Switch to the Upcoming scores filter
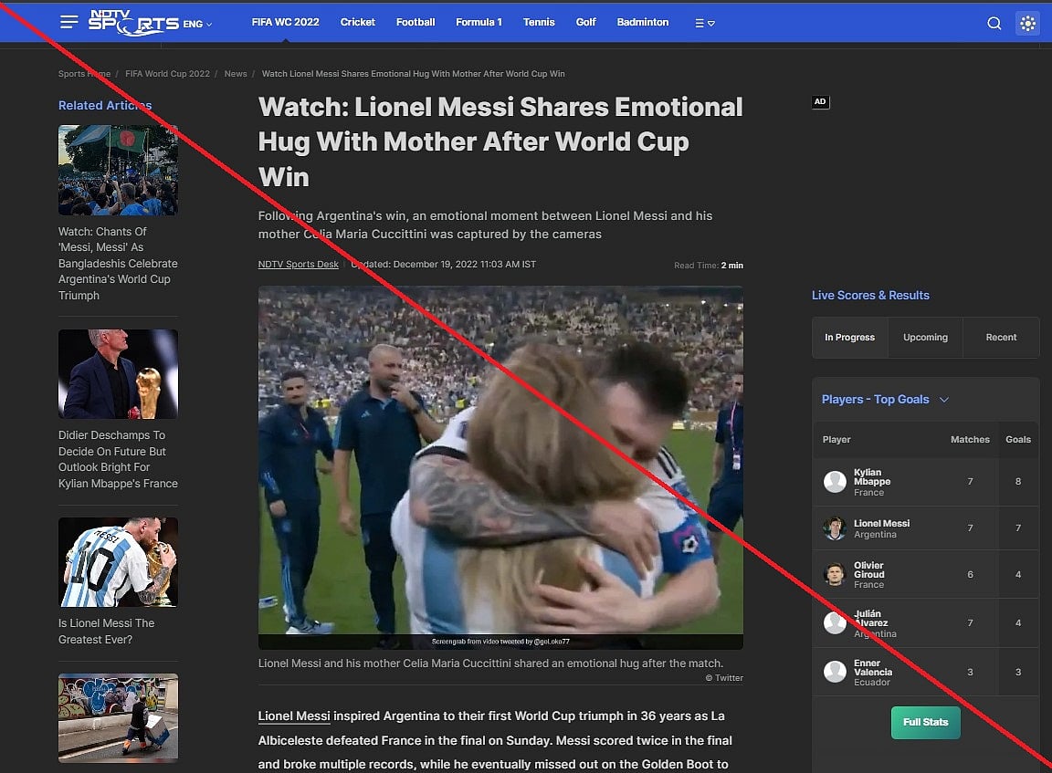The image size is (1052, 773). coord(925,337)
